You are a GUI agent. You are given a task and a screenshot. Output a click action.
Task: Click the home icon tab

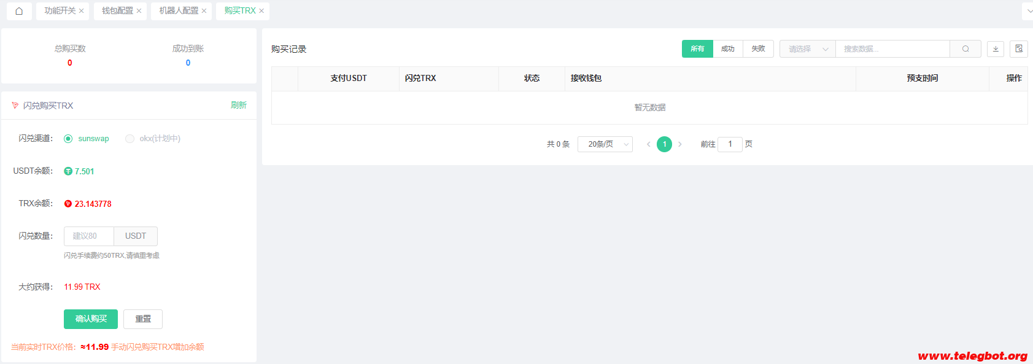[19, 11]
